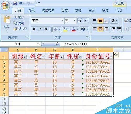Screen dimensions: 131x114
Task: Toggle center horizontal alignment
Action: click(x=101, y=29)
